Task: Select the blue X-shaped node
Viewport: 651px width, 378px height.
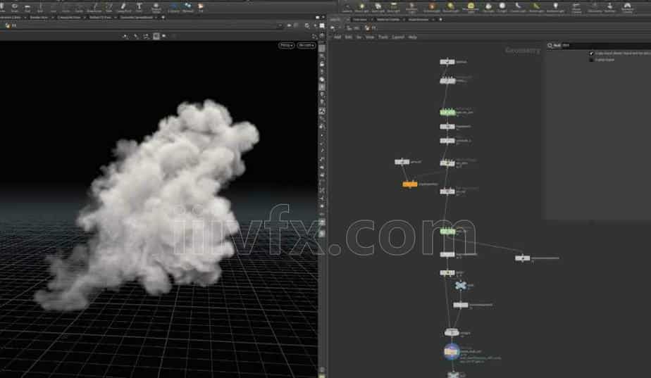Action: (x=461, y=286)
